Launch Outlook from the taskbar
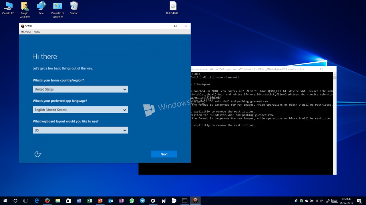Screen dimensions: 366x205 [x=111, y=201]
